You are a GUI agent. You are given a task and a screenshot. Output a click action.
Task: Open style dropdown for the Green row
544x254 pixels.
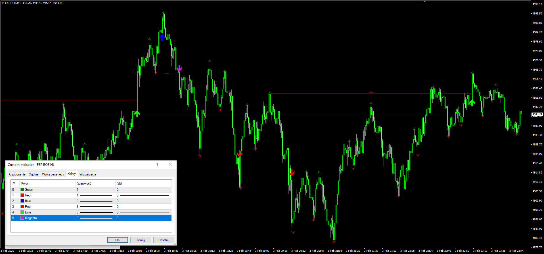point(143,190)
